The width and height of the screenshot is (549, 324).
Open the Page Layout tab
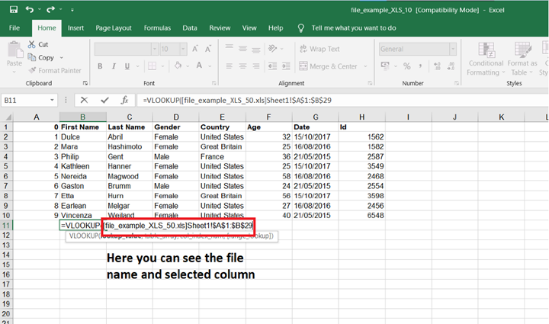coord(114,27)
